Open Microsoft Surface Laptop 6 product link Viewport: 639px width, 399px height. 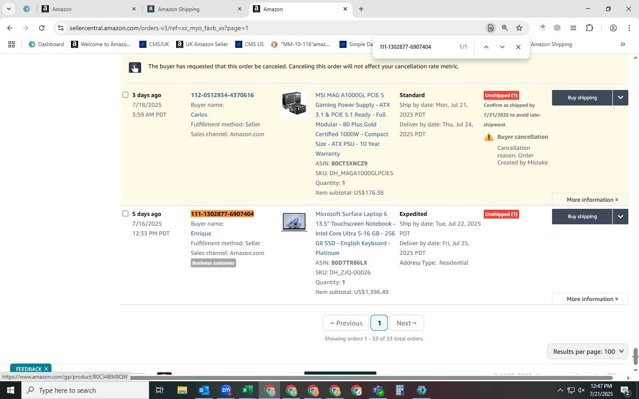click(355, 233)
